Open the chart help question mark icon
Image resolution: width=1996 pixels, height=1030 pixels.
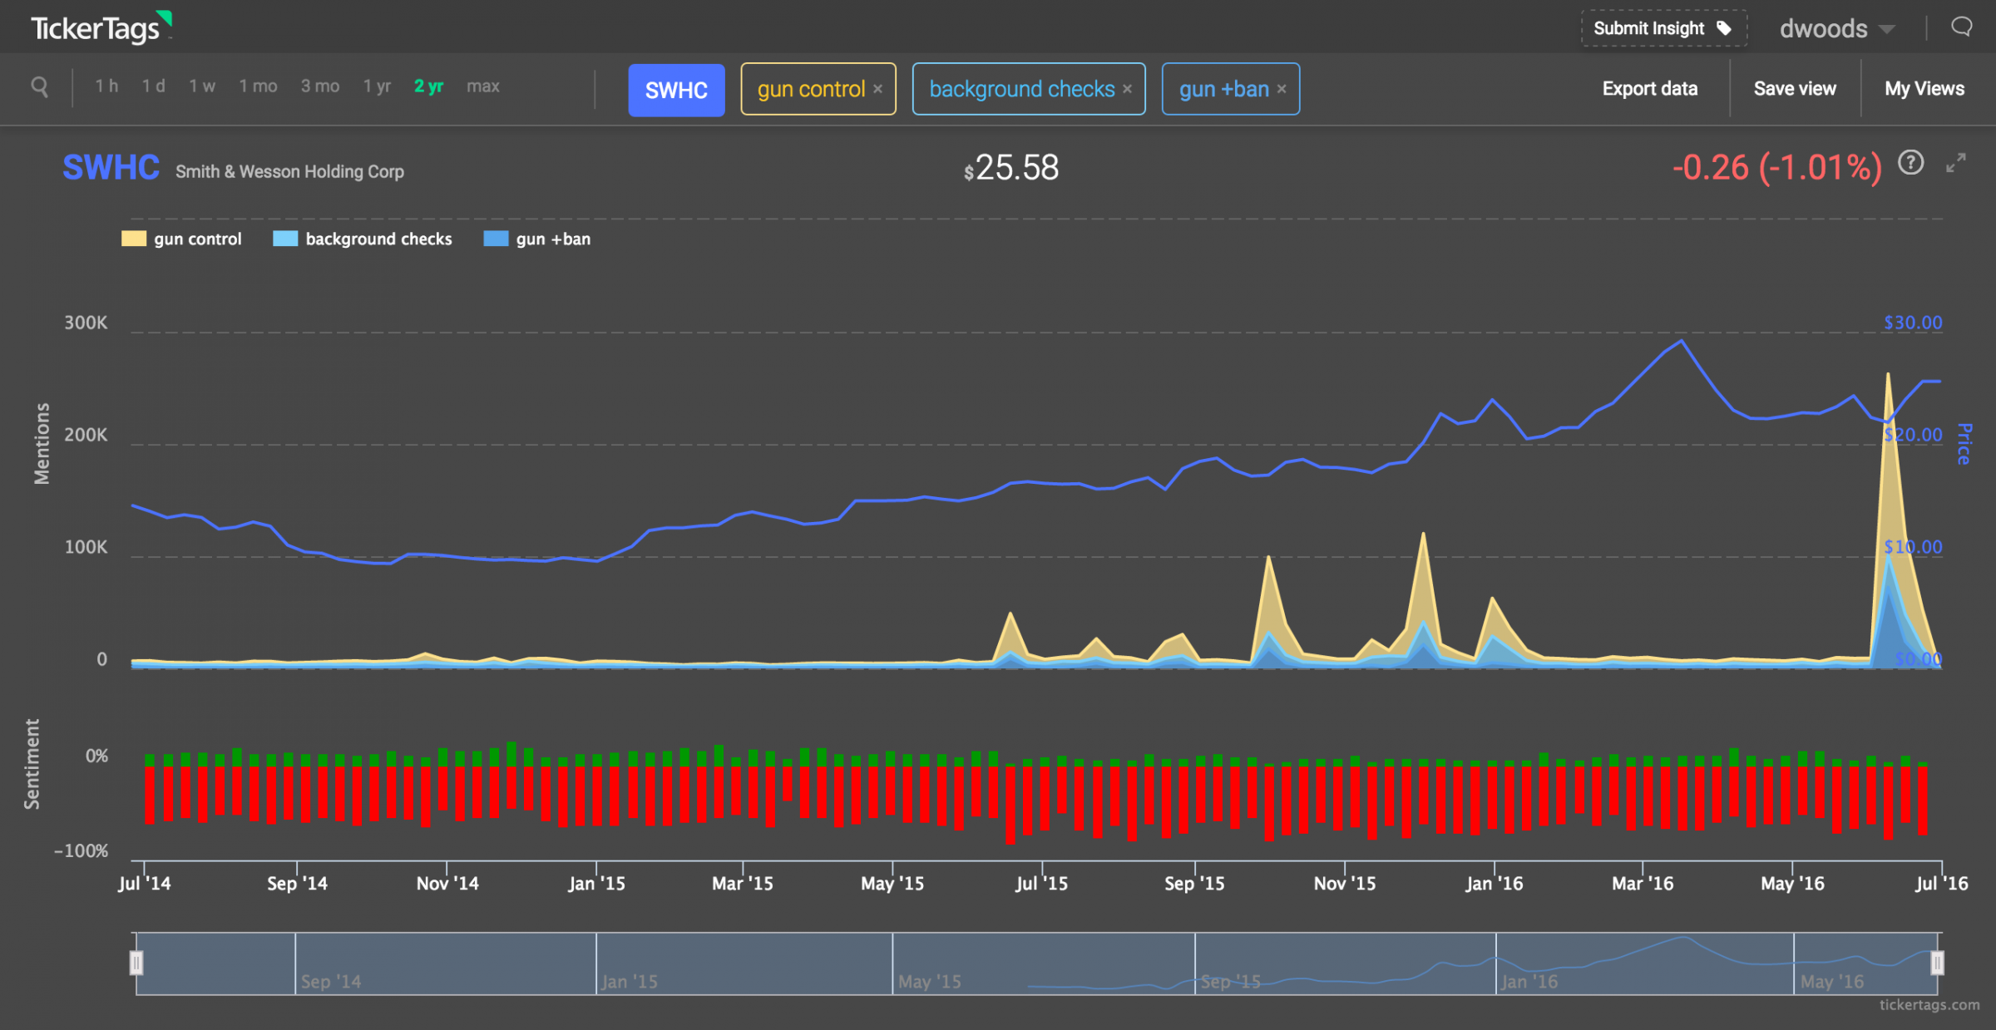(1911, 162)
